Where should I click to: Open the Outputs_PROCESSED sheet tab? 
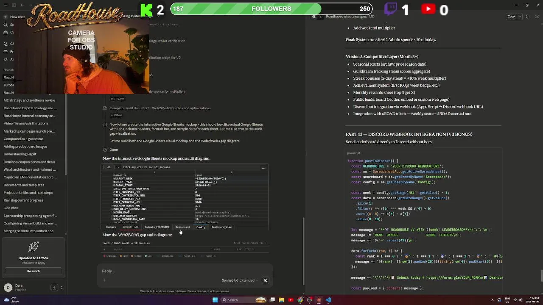157,227
